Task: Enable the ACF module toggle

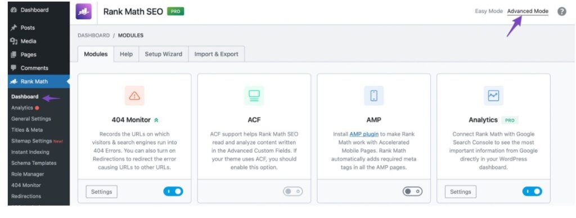Action: tap(292, 192)
